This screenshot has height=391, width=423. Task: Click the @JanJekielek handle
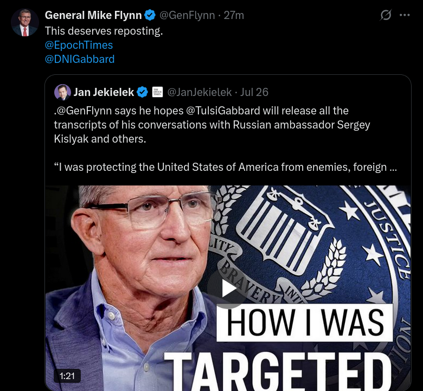(200, 92)
